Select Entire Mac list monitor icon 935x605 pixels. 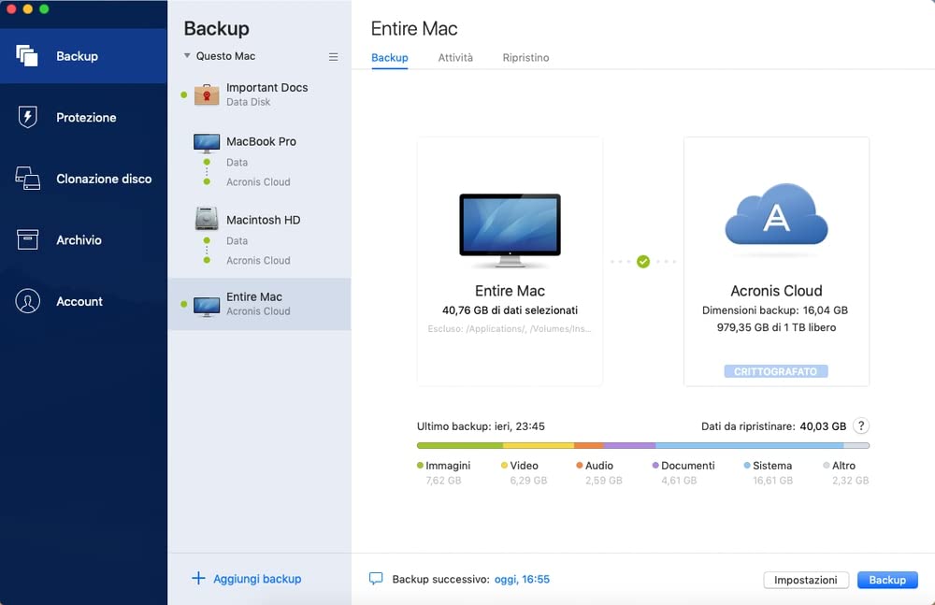tap(207, 306)
